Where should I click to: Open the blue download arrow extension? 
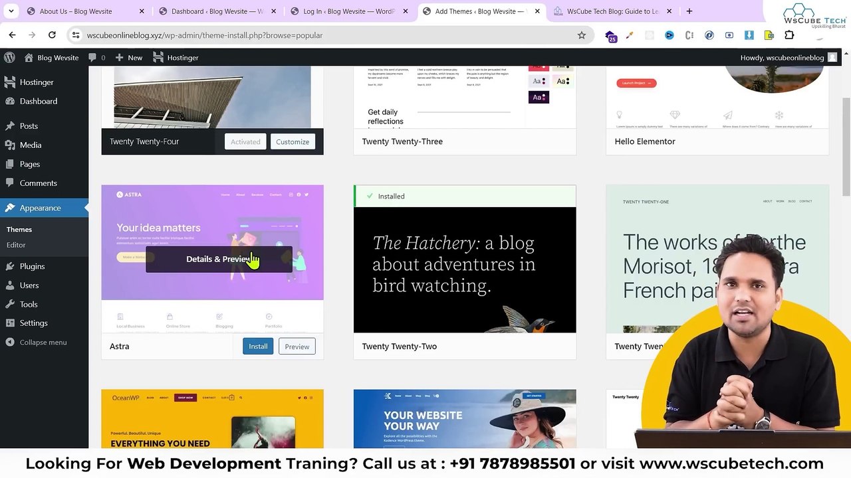pyautogui.click(x=749, y=35)
